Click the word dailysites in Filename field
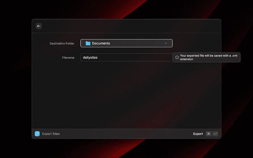Image resolution: width=253 pixels, height=158 pixels. tap(90, 58)
